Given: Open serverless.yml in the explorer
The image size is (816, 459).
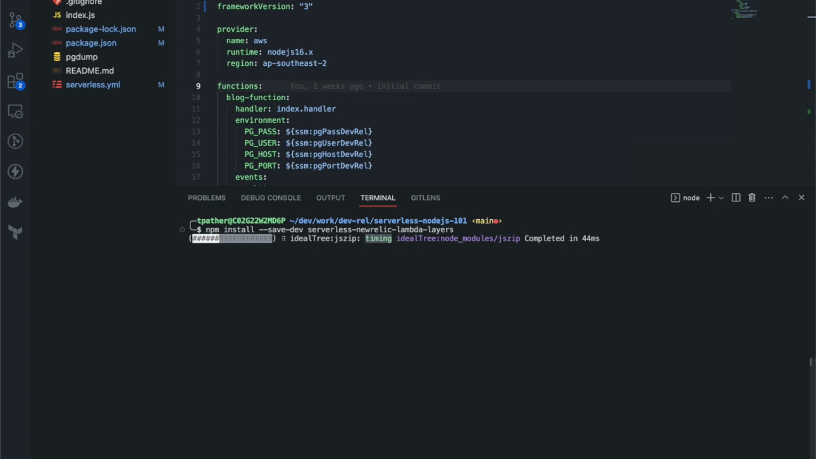Looking at the screenshot, I should (93, 85).
